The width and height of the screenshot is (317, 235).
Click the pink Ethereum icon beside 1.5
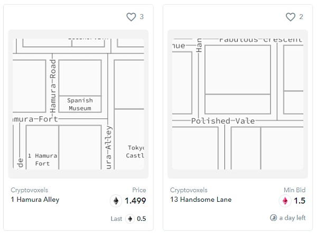(285, 201)
